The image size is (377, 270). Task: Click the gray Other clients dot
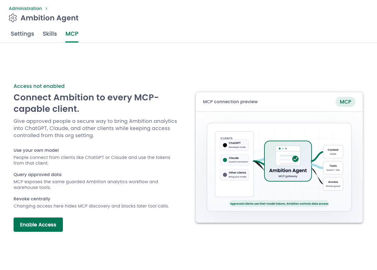tap(225, 175)
